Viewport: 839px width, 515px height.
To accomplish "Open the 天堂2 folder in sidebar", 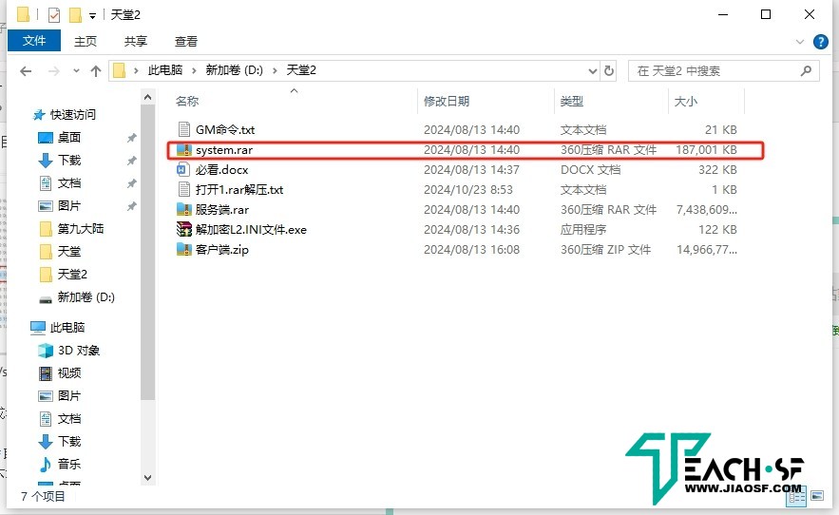I will (72, 274).
